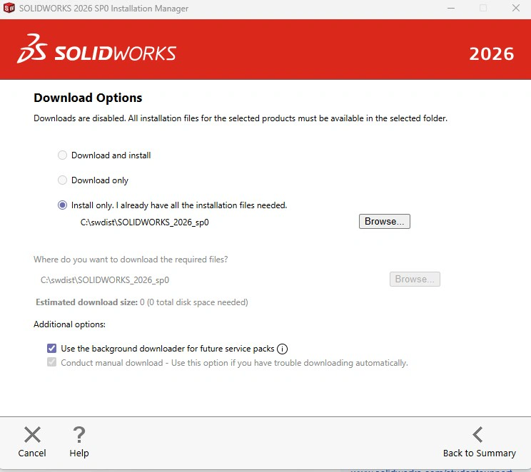Open Help via question mark icon
531x472 pixels.
pos(79,435)
